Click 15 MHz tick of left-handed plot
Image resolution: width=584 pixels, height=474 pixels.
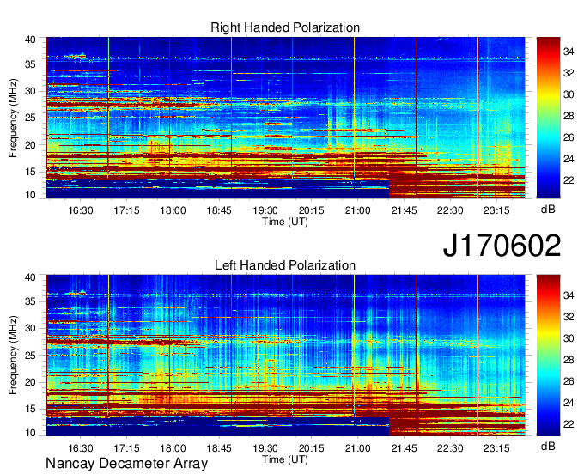coord(30,410)
